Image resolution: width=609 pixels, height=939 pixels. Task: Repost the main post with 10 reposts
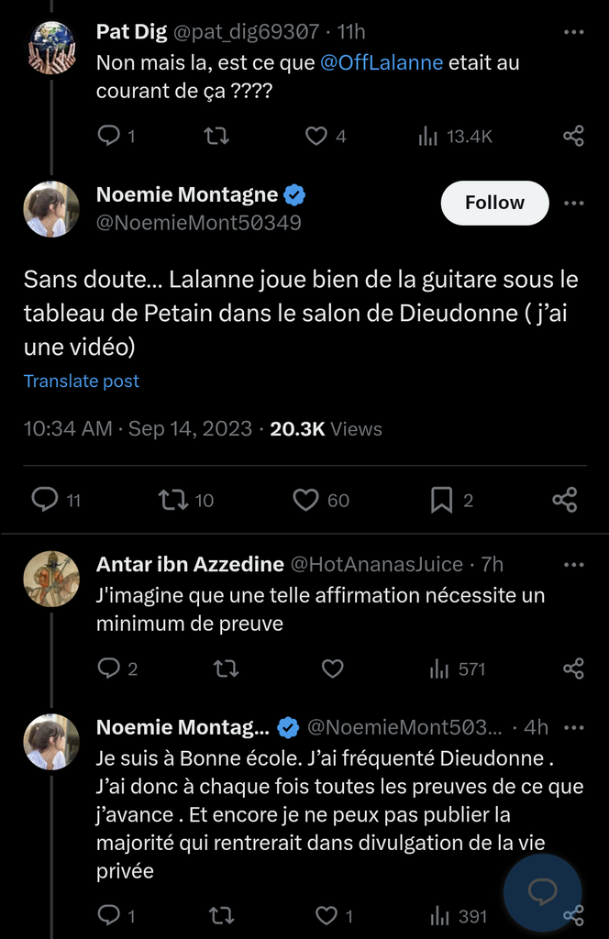tap(172, 500)
